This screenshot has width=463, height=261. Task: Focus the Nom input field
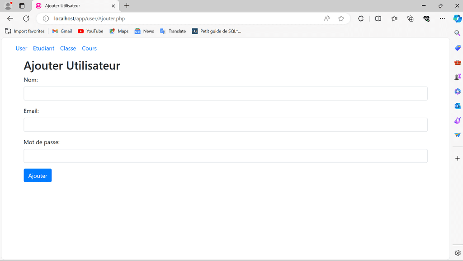click(x=226, y=94)
